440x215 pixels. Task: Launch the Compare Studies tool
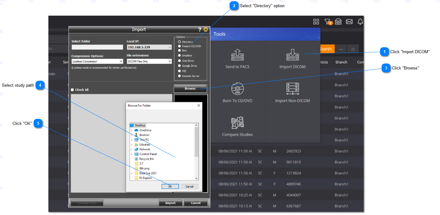coord(237,123)
